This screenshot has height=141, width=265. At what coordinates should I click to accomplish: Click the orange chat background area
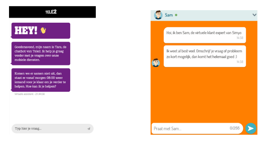(x=204, y=94)
